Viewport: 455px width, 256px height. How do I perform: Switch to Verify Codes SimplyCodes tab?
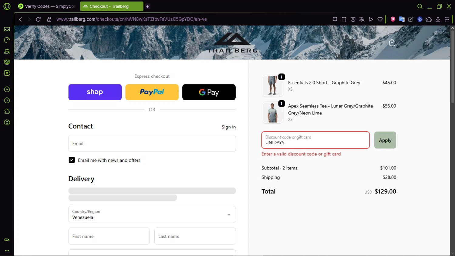(47, 6)
